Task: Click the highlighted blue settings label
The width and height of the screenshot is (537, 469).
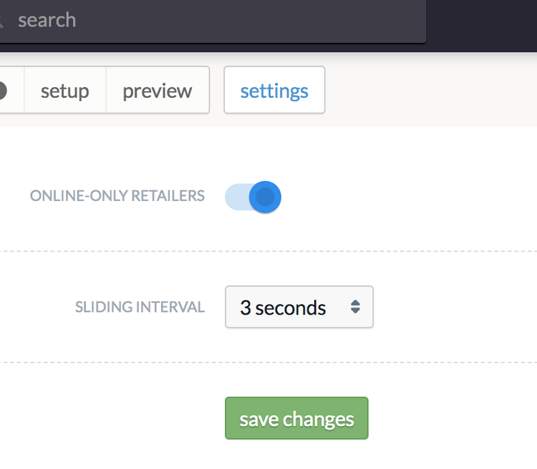Action: click(x=274, y=92)
